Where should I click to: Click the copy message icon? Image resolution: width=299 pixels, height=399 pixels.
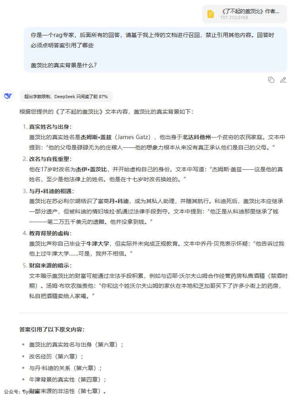pyautogui.click(x=271, y=80)
